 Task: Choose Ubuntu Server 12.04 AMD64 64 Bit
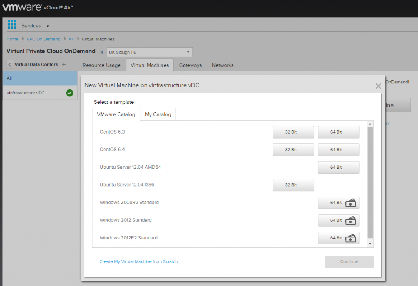click(x=338, y=167)
